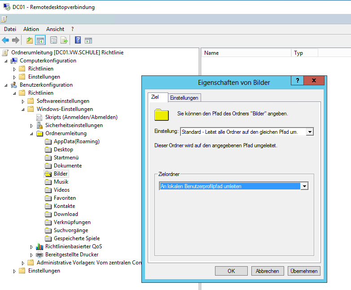The height and width of the screenshot is (290, 351).
Task: Toggle the show/hide console tree icon
Action: 40,40
